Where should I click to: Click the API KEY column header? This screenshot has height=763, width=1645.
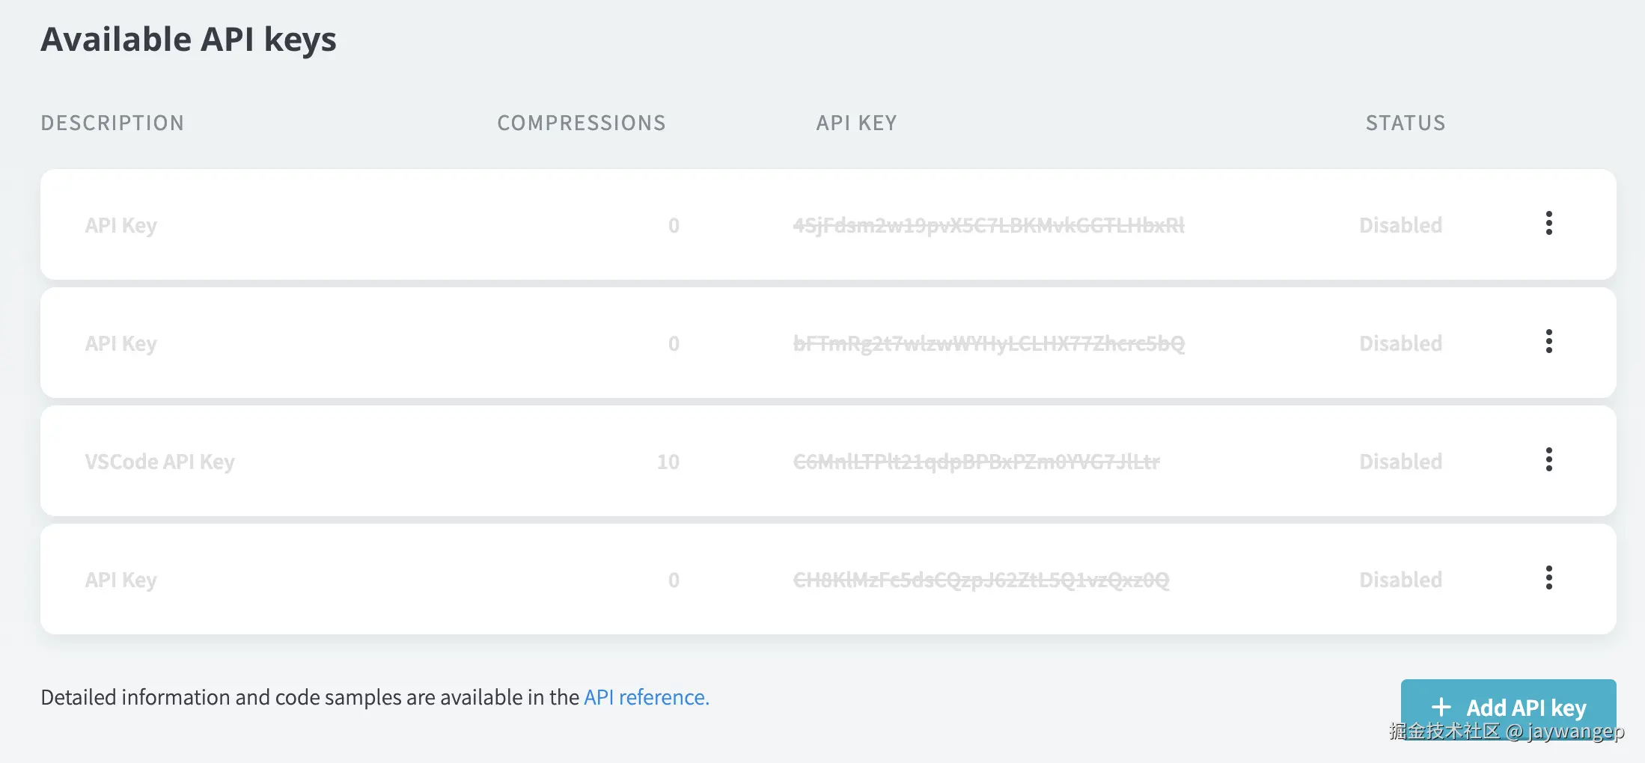(856, 123)
